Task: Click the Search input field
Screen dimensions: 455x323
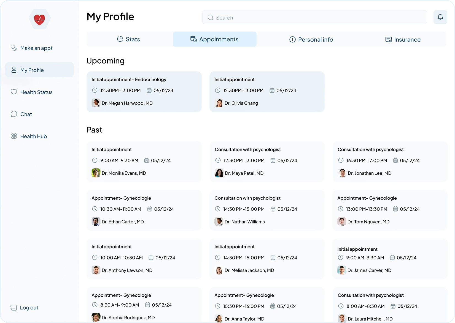Action: tap(303, 17)
